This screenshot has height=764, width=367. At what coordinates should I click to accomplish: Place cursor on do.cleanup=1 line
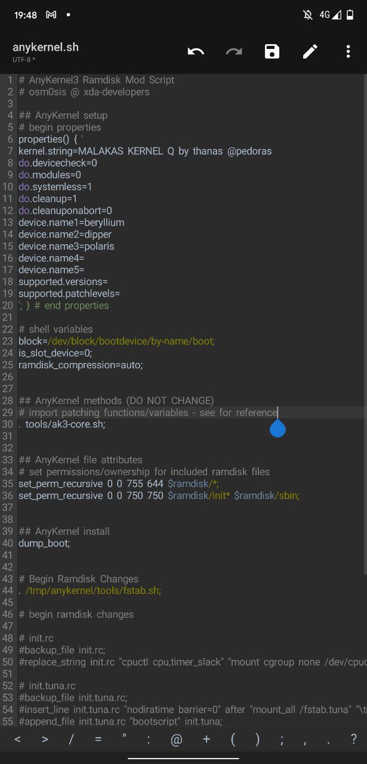point(48,199)
